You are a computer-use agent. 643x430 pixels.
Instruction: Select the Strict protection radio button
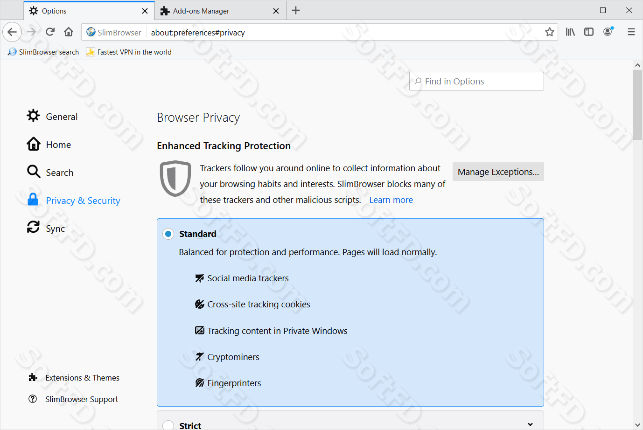point(168,425)
